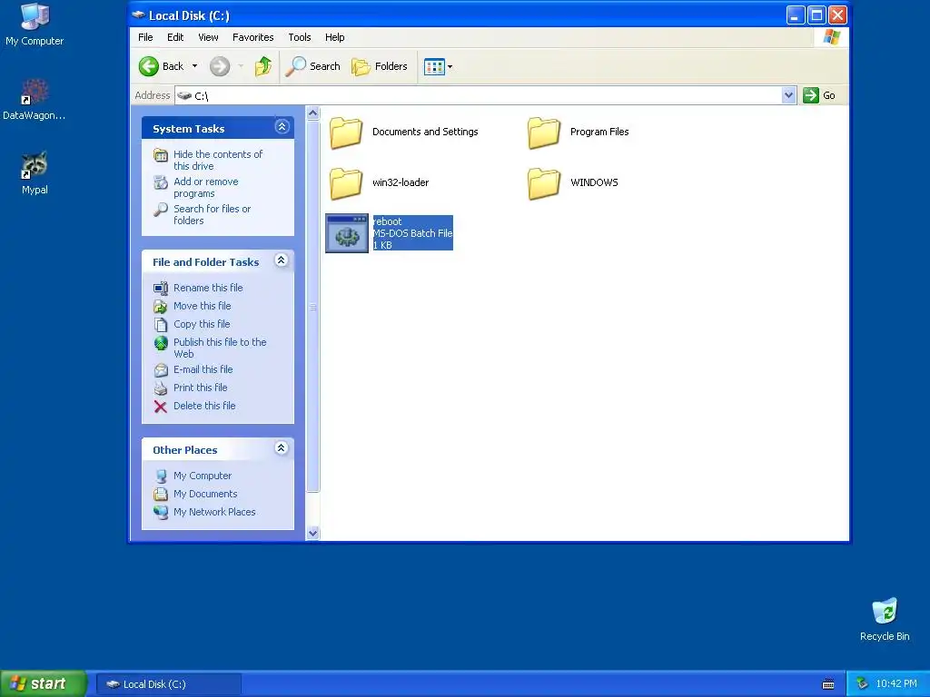This screenshot has width=930, height=697.
Task: Click Local Disk (C:) taskbar button
Action: [x=168, y=684]
